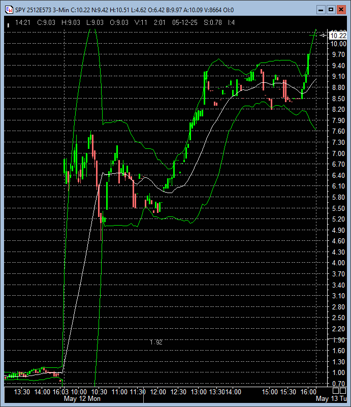
Task: Click the 10:00 time axis label
Action: pyautogui.click(x=79, y=392)
